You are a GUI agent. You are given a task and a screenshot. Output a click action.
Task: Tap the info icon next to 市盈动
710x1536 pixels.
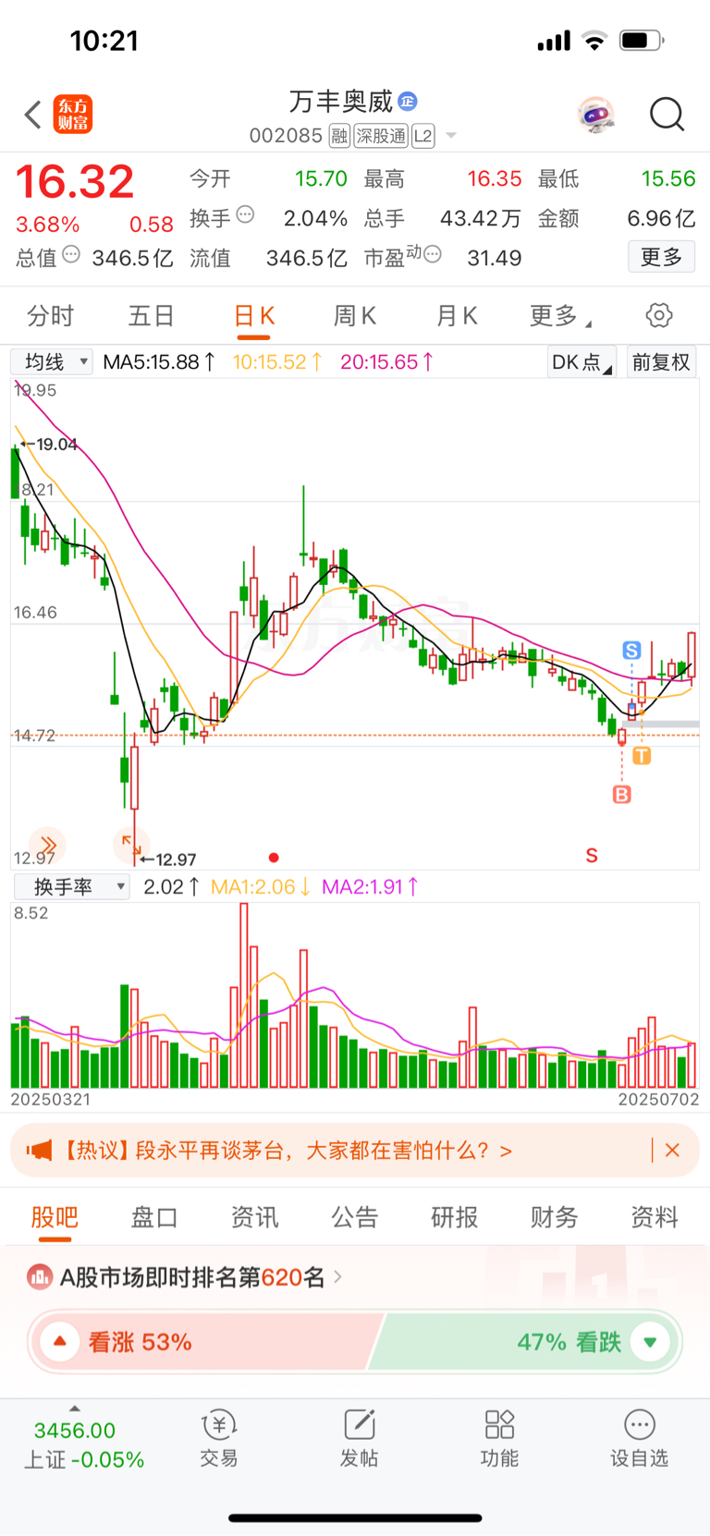[x=432, y=254]
